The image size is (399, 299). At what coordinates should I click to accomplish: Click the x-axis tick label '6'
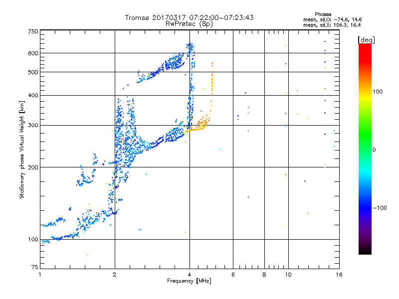pos(233,275)
